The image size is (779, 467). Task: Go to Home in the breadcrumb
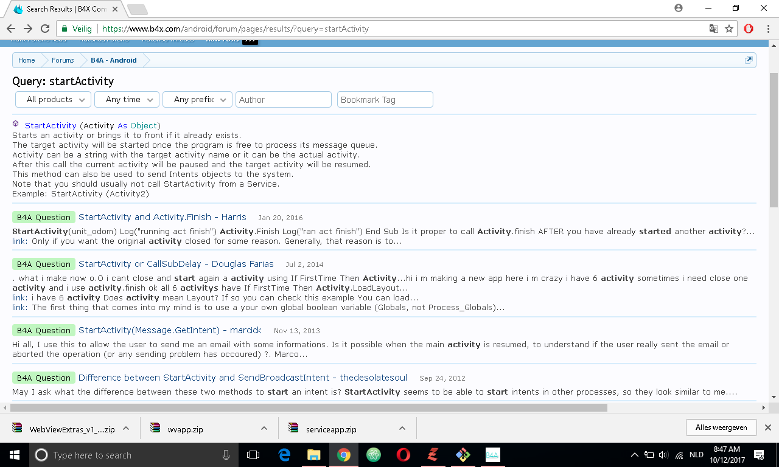27,60
